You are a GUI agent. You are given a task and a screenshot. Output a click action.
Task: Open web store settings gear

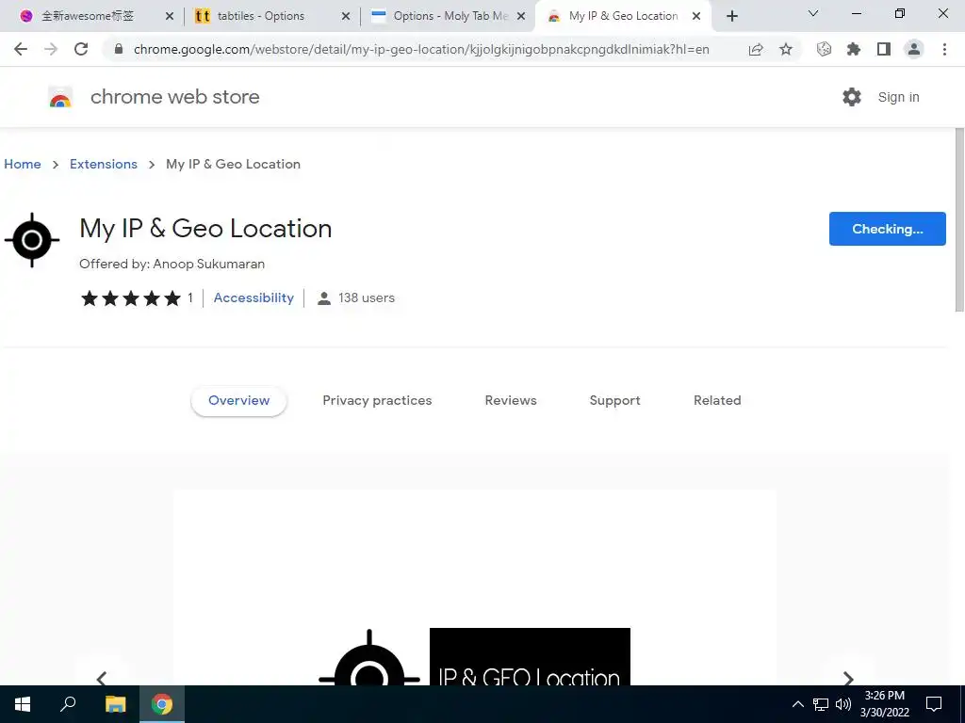(x=852, y=97)
